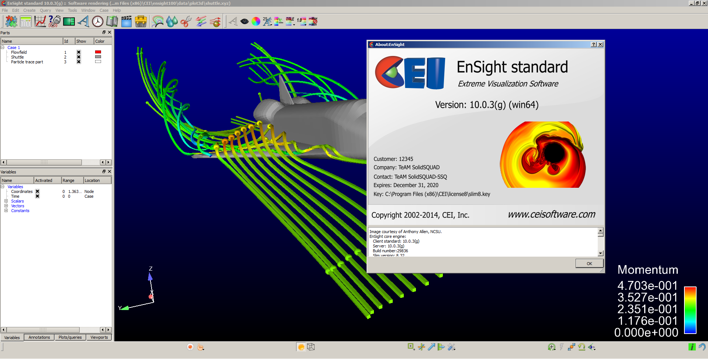Click the red color swatch for Flowfield
This screenshot has width=708, height=359.
point(98,52)
